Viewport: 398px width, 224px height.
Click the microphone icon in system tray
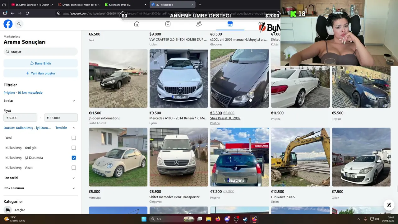[365, 219]
